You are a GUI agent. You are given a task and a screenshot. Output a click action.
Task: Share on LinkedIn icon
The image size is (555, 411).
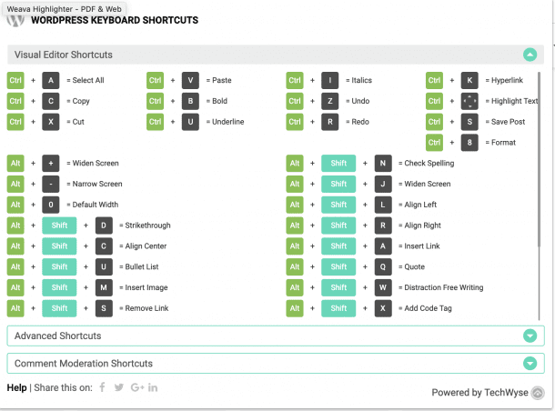click(x=153, y=388)
